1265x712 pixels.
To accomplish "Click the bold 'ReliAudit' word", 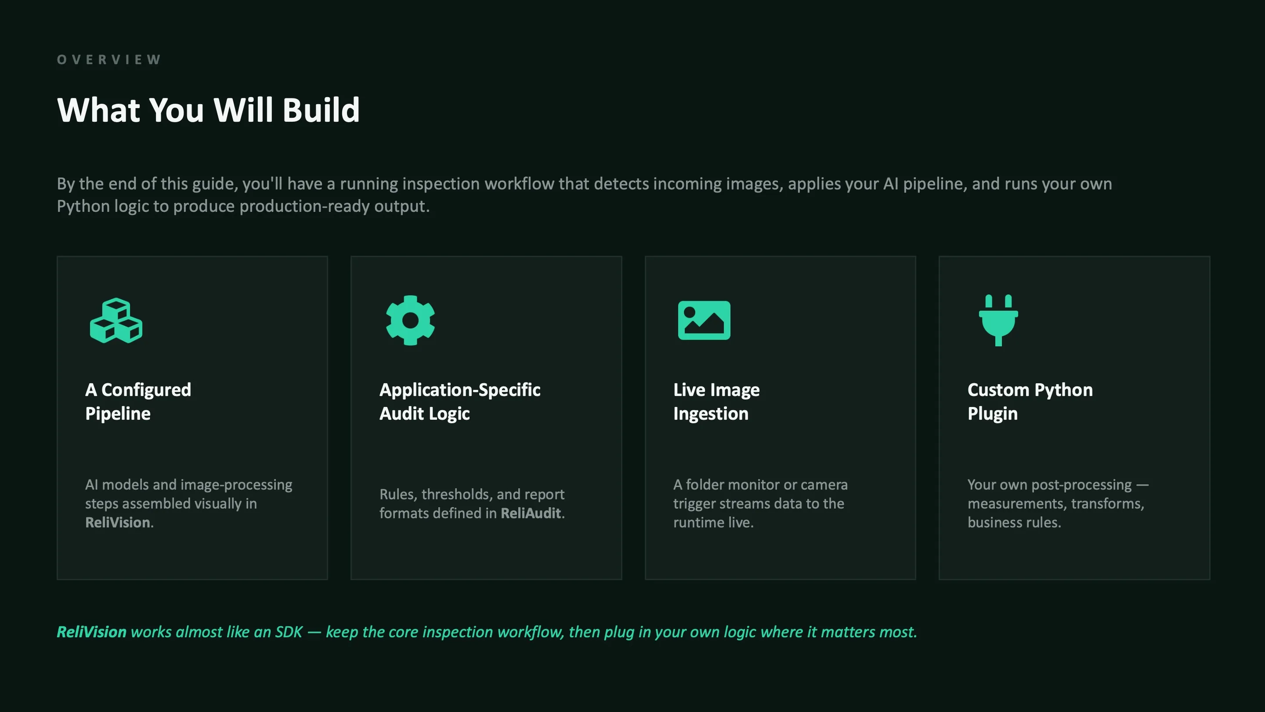I will (x=530, y=513).
